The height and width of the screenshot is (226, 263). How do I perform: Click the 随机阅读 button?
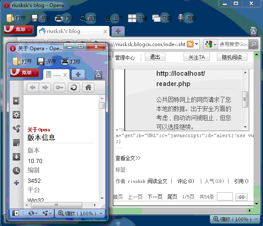point(232,57)
